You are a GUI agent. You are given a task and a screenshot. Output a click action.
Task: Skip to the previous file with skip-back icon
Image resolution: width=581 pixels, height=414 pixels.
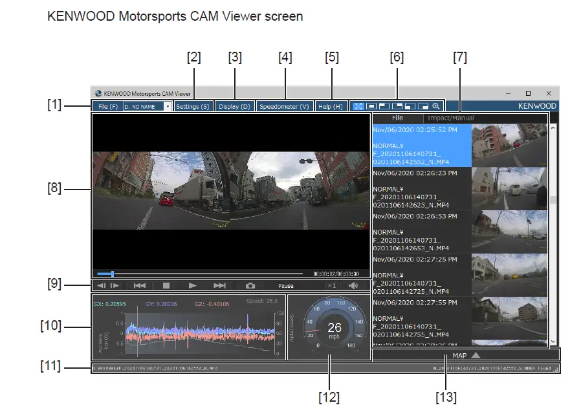click(x=140, y=285)
